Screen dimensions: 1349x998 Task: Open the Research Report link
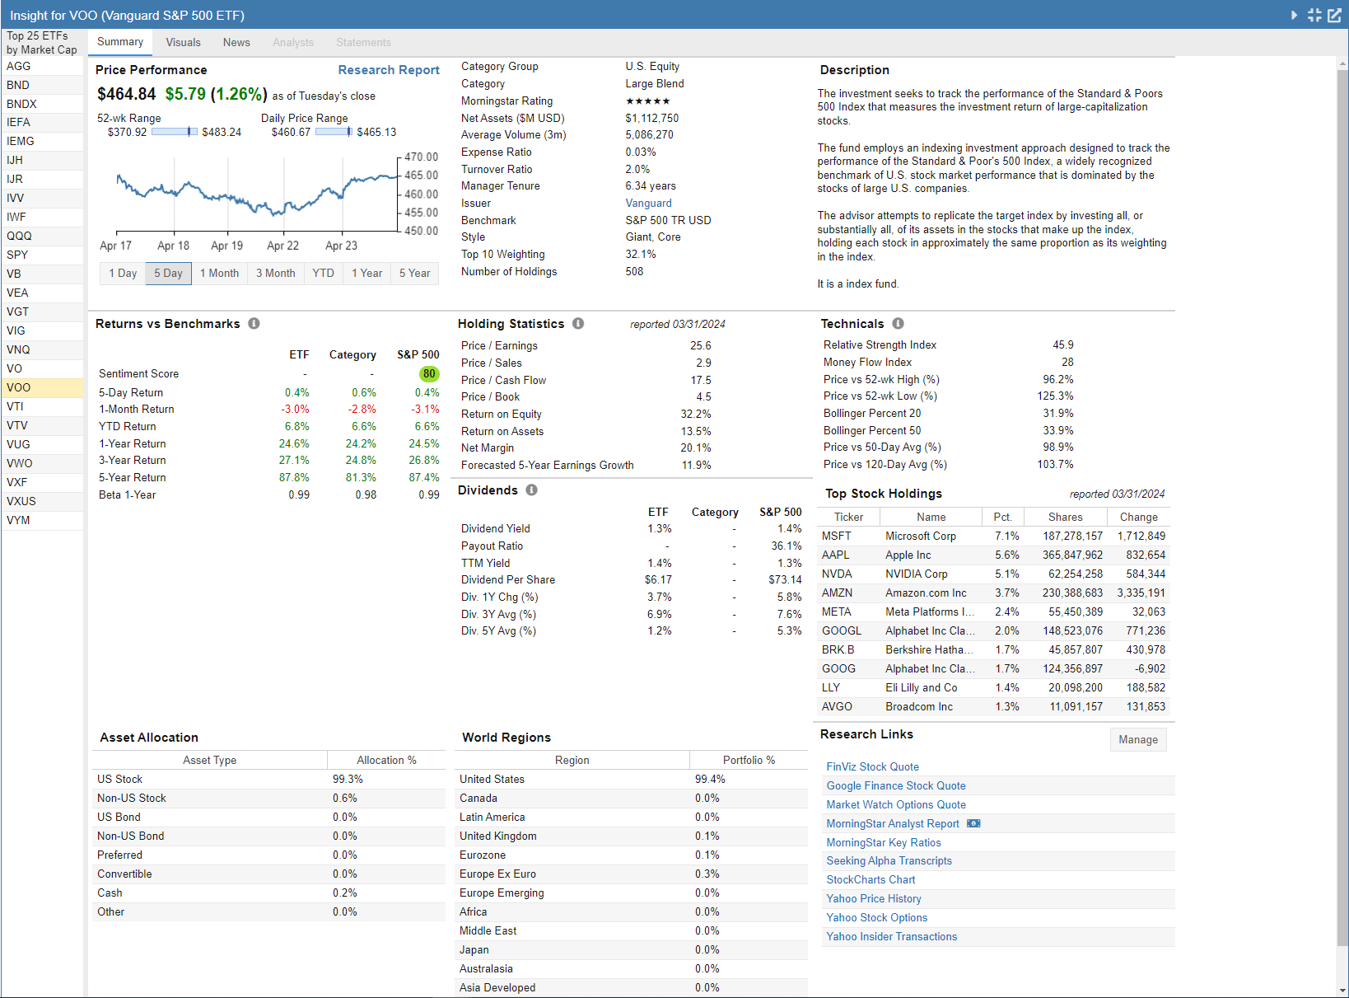click(x=389, y=70)
